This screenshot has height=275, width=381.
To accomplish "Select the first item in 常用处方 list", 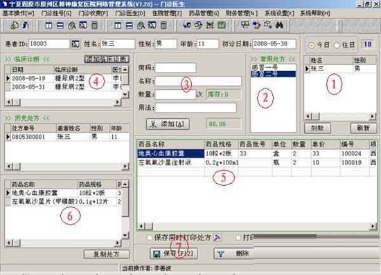I will pos(273,67).
